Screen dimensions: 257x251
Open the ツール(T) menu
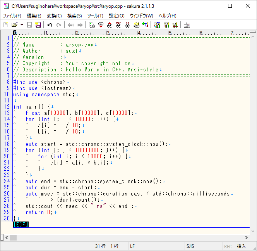point(95,16)
